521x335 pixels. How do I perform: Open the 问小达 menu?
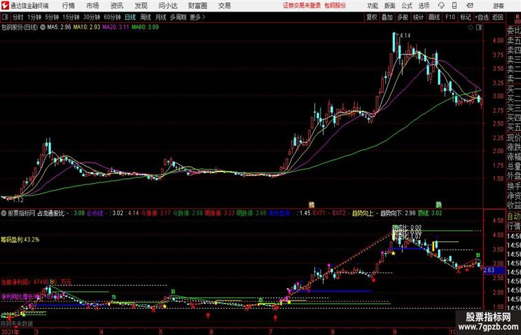pyautogui.click(x=167, y=6)
